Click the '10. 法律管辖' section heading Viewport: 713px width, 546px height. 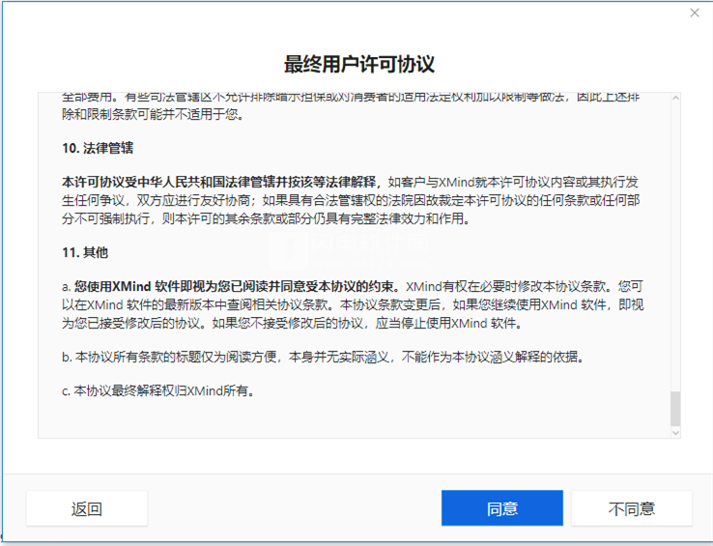point(98,149)
